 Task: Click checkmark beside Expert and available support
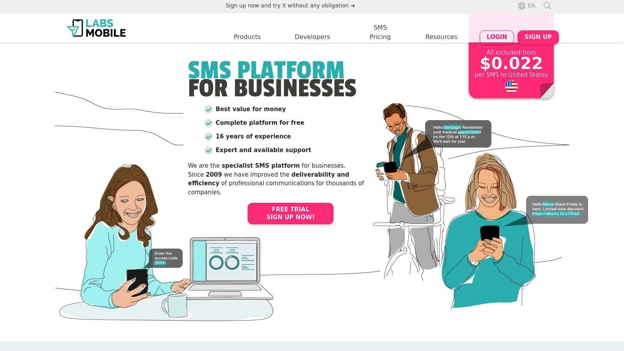coord(209,151)
